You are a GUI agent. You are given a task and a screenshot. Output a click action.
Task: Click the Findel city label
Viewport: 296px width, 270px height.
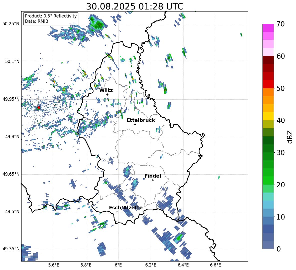click(x=153, y=176)
